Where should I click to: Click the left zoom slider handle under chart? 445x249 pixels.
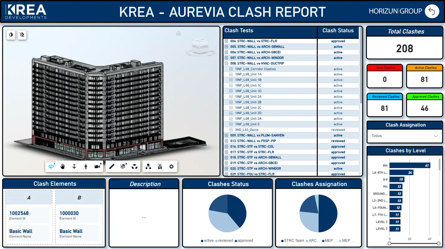[389, 243]
